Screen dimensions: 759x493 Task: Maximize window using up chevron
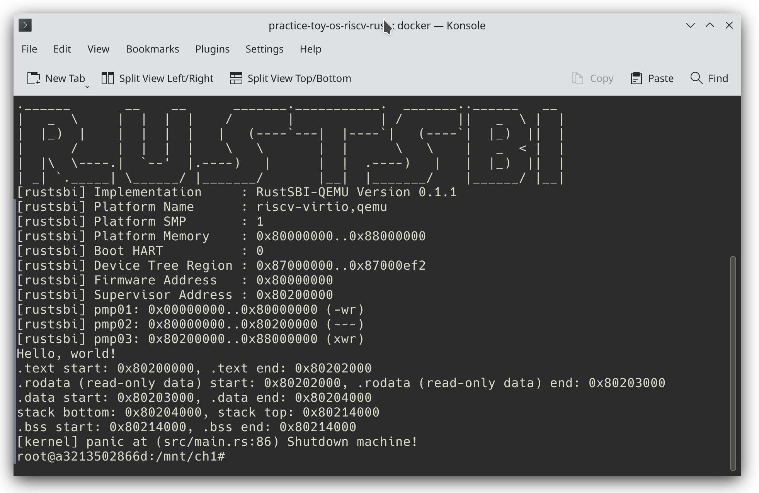[710, 25]
